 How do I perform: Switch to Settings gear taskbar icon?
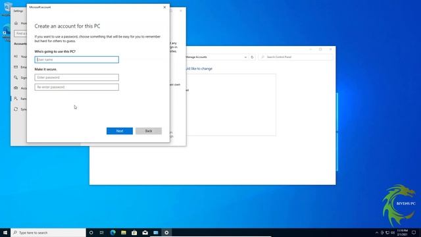pyautogui.click(x=166, y=232)
